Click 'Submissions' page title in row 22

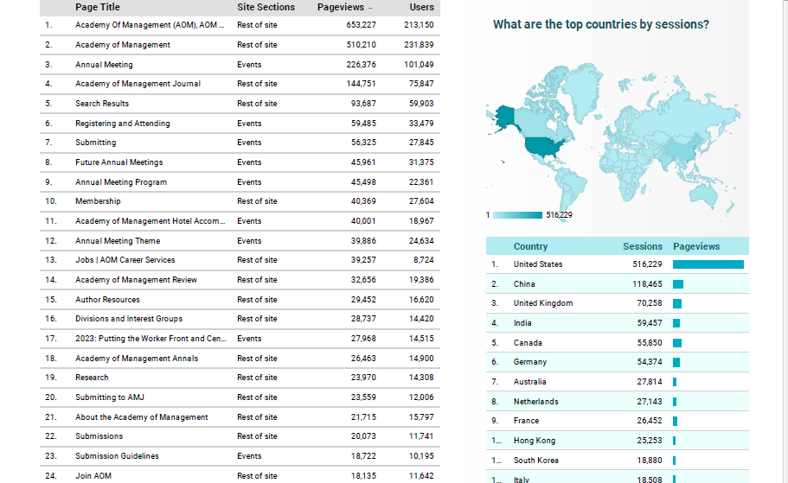coord(99,436)
